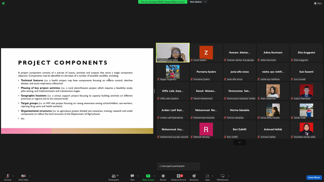Click the Leave Room button
324x182 pixels.
click(x=314, y=177)
